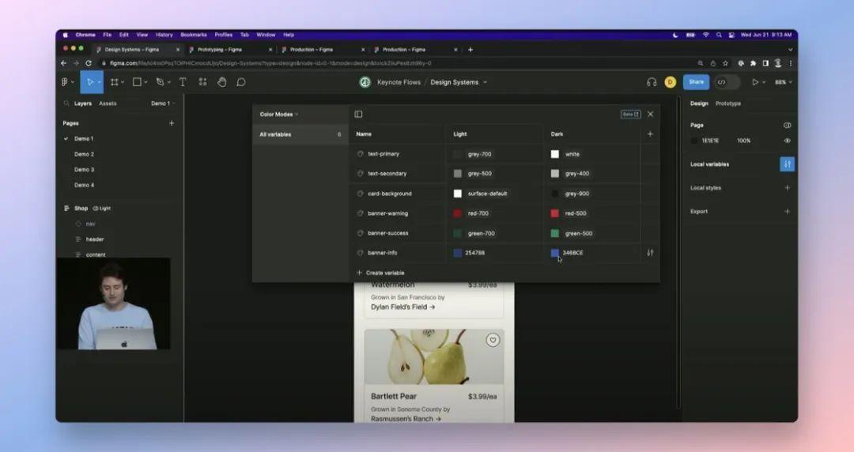Select the Frame tool

[x=115, y=82]
